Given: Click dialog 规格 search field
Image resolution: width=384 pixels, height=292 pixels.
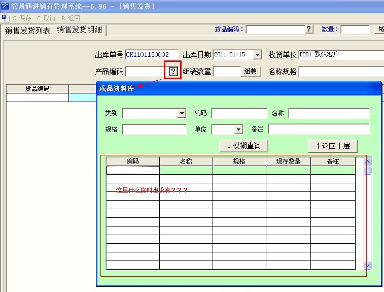Looking at the screenshot, I should 154,129.
